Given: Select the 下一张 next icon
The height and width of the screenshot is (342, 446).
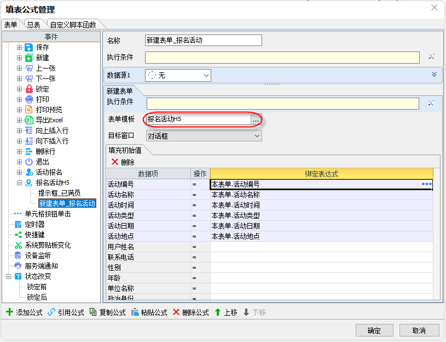Looking at the screenshot, I should pos(28,78).
